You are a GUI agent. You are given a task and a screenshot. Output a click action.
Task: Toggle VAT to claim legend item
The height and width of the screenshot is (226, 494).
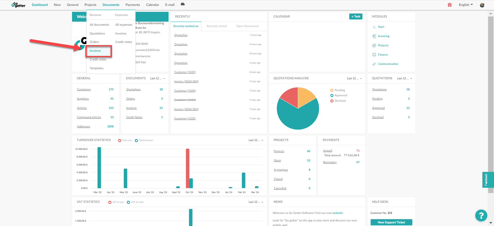click(x=135, y=202)
